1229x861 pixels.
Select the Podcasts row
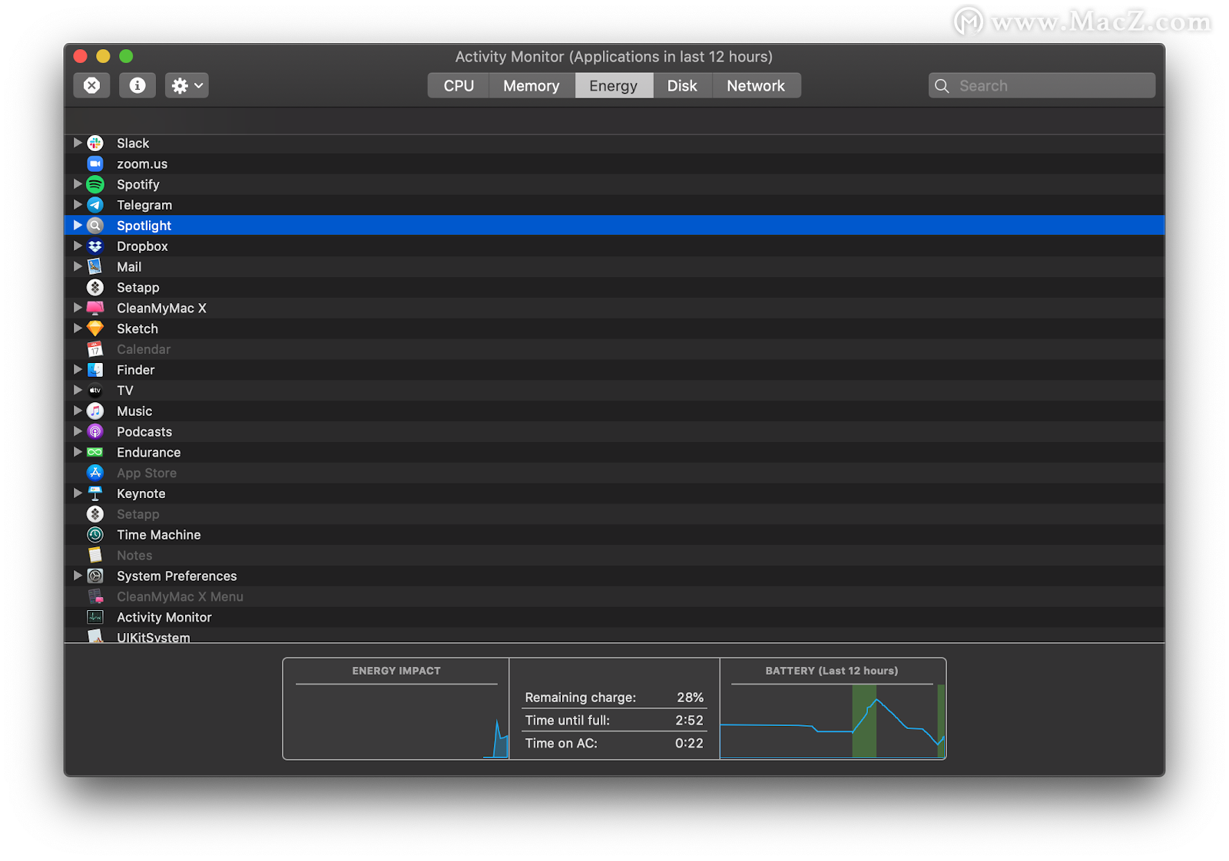click(614, 432)
